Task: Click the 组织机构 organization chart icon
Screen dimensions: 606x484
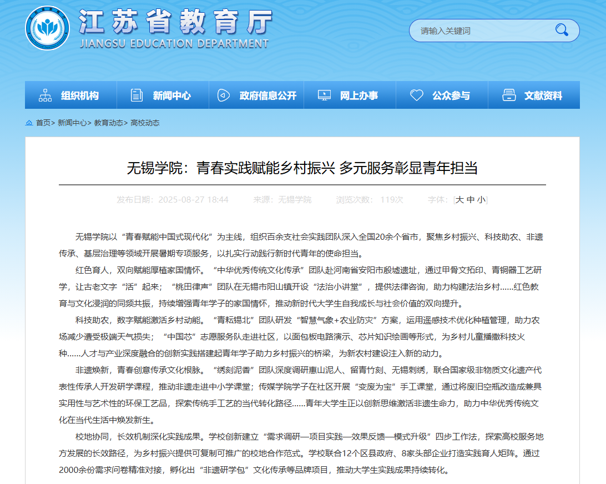Action: point(45,95)
